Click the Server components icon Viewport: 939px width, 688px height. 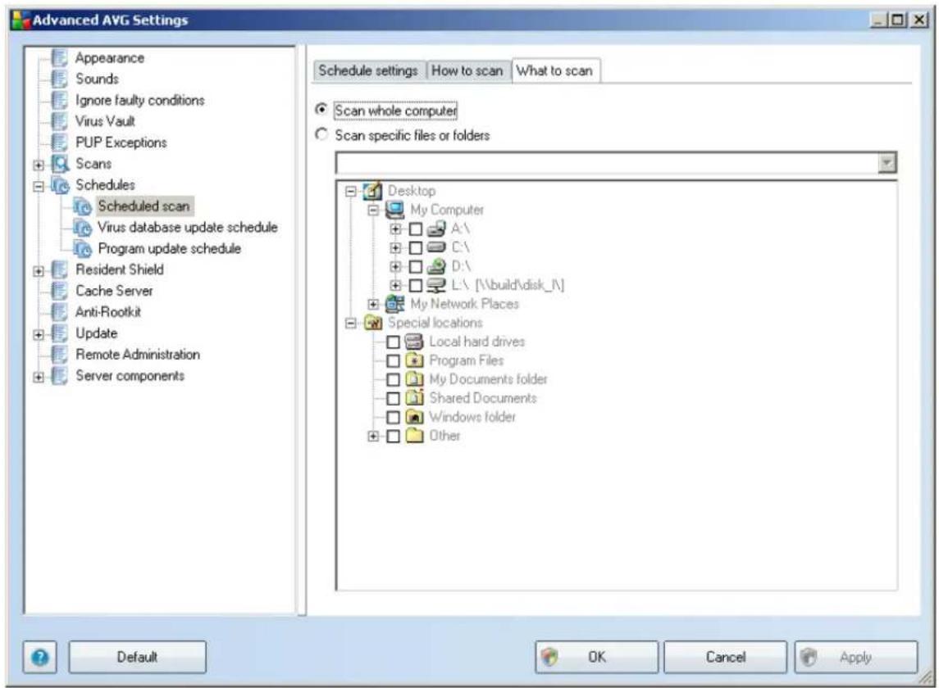point(59,376)
